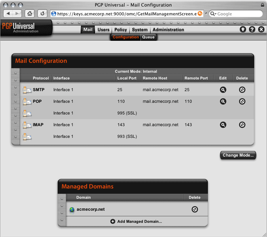Reload the current page

click(42, 13)
